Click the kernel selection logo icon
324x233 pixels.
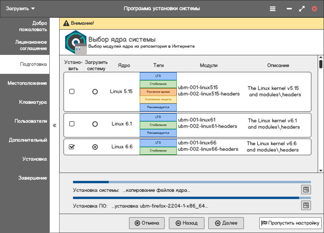[76, 41]
